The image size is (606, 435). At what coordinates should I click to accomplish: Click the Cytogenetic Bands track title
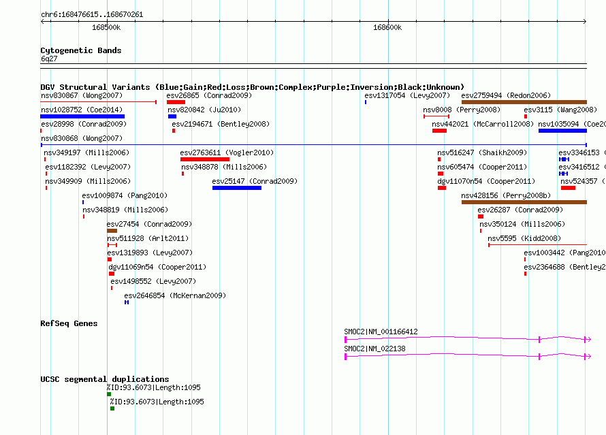[81, 50]
